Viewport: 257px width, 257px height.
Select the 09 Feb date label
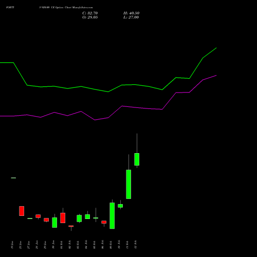pos(111,245)
